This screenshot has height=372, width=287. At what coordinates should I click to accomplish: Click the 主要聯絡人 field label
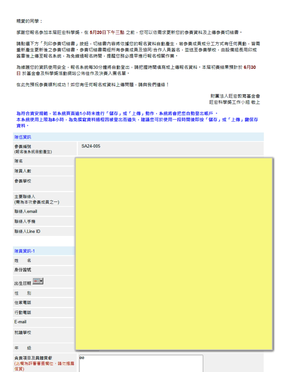[25, 196]
